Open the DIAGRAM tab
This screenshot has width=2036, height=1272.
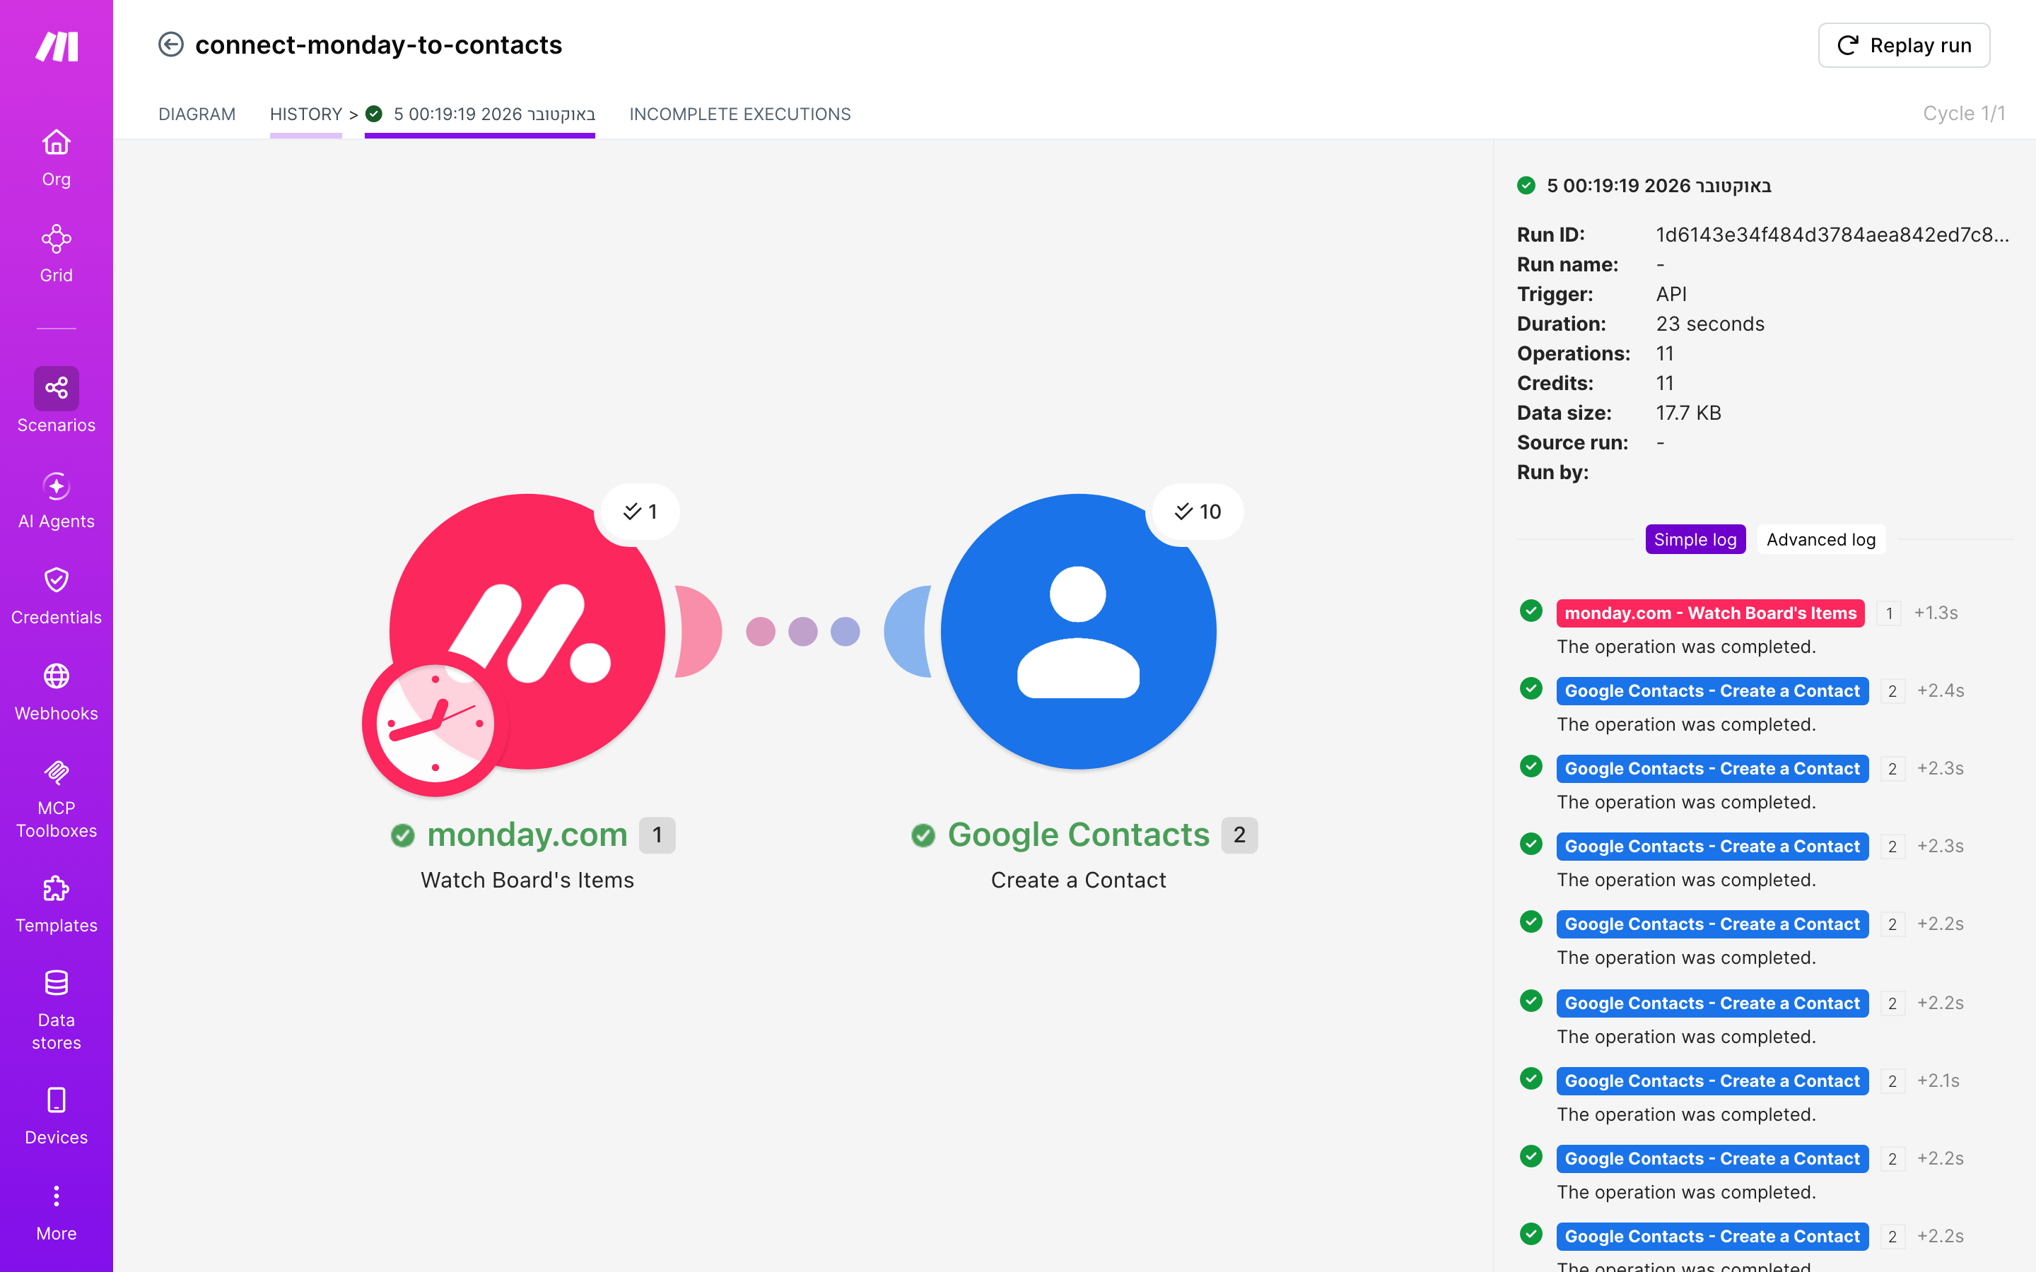pos(197,114)
